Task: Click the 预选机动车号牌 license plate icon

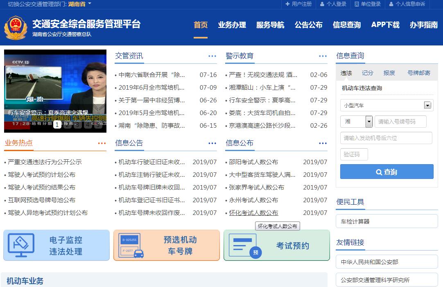Action: click(131, 246)
